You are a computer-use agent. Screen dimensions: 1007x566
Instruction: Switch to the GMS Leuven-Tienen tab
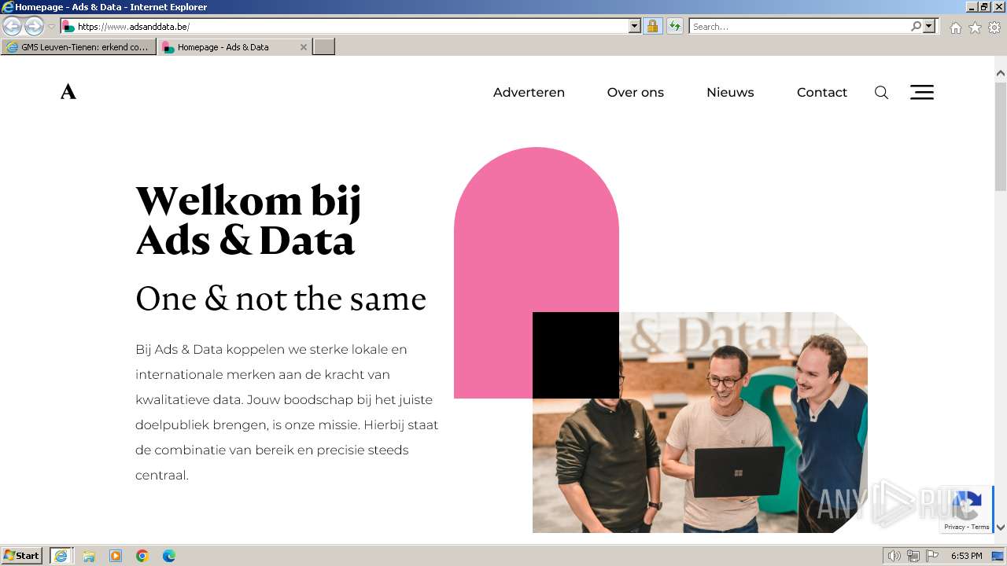point(78,47)
